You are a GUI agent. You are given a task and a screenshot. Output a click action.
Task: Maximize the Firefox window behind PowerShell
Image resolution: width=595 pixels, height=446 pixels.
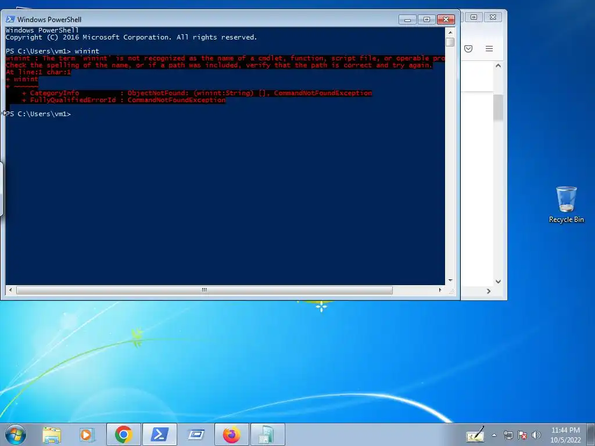pyautogui.click(x=474, y=17)
